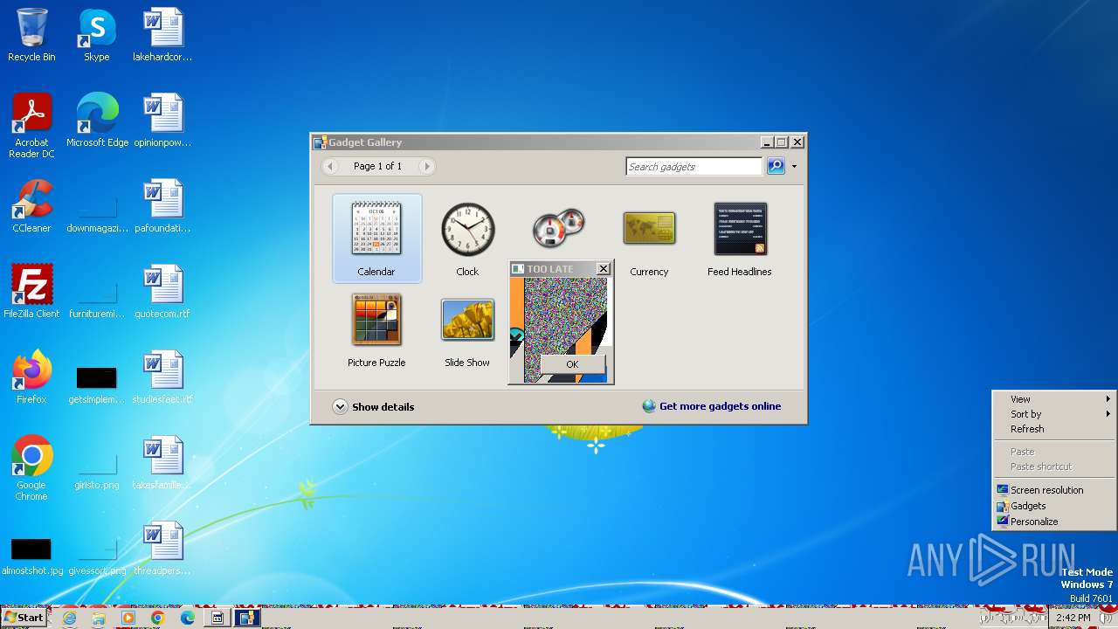Select takesfamilie... document on desktop
The width and height of the screenshot is (1118, 629).
click(162, 463)
